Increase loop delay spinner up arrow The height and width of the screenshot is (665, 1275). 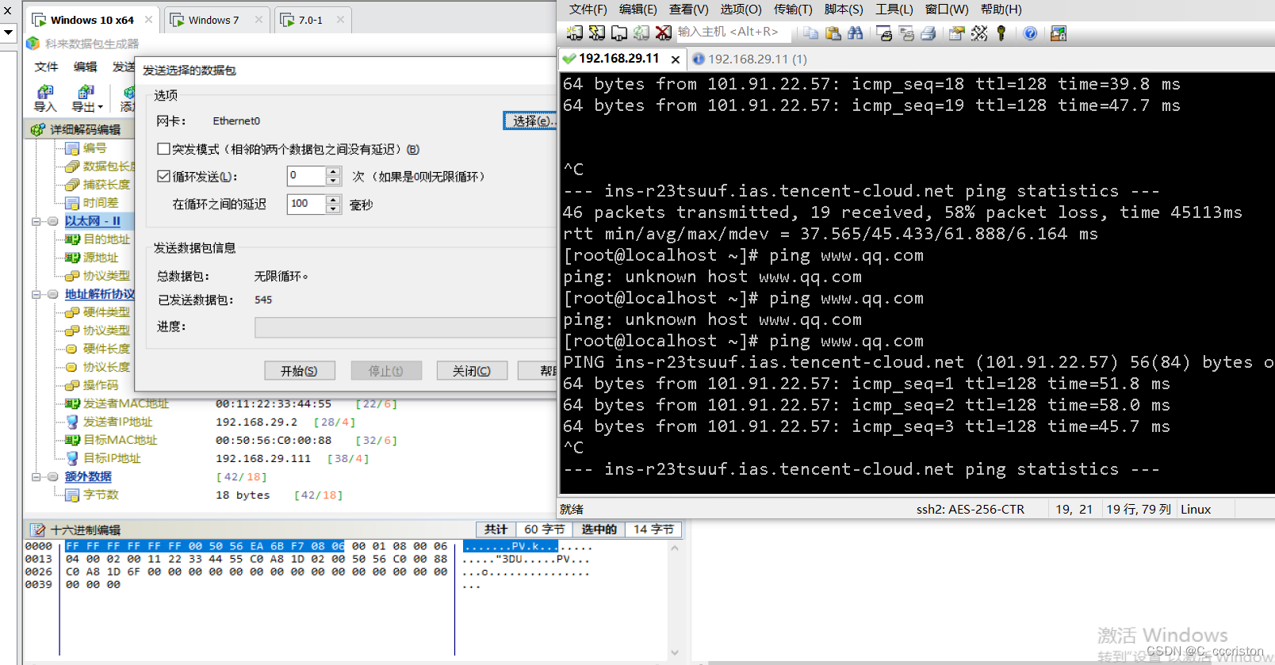pyautogui.click(x=333, y=199)
